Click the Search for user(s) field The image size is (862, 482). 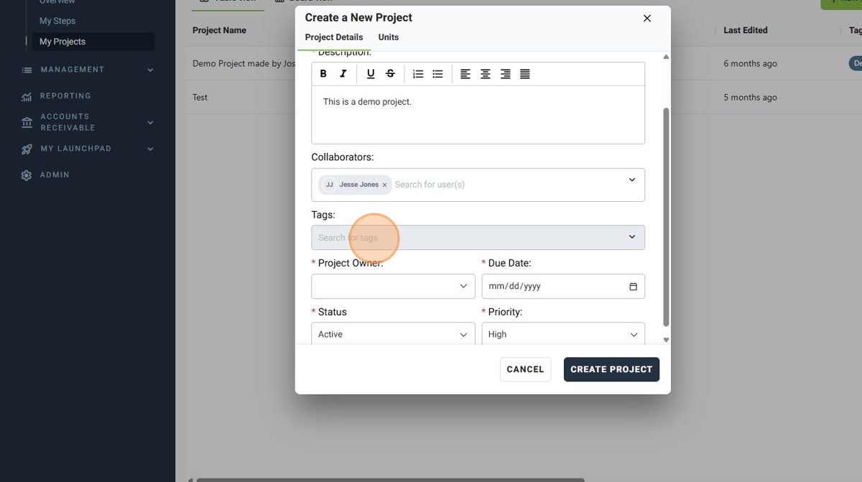coord(430,185)
